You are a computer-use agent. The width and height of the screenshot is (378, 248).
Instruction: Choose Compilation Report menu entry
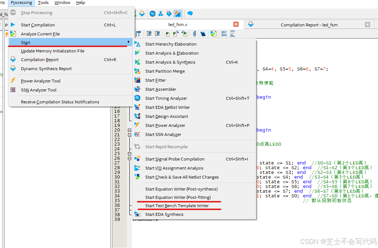click(x=71, y=60)
